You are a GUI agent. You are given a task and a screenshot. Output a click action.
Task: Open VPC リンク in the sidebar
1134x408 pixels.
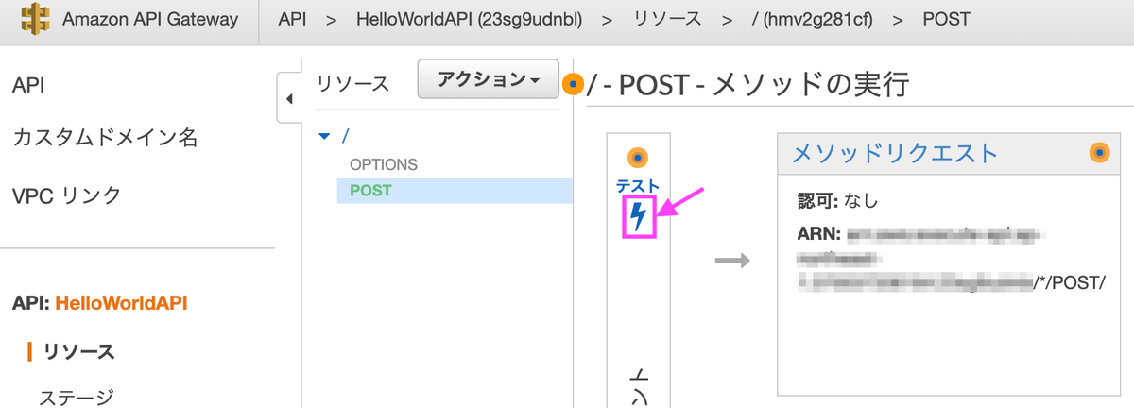67,195
